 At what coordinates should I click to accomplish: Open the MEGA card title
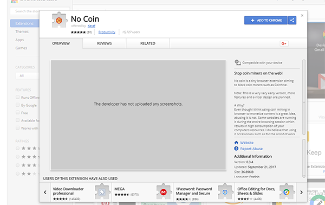pos(120,189)
